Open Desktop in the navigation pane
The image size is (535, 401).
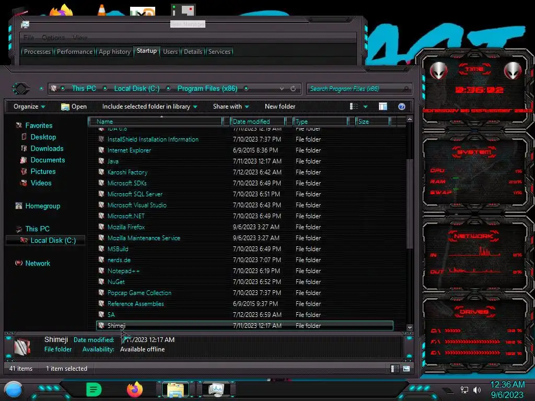point(43,137)
